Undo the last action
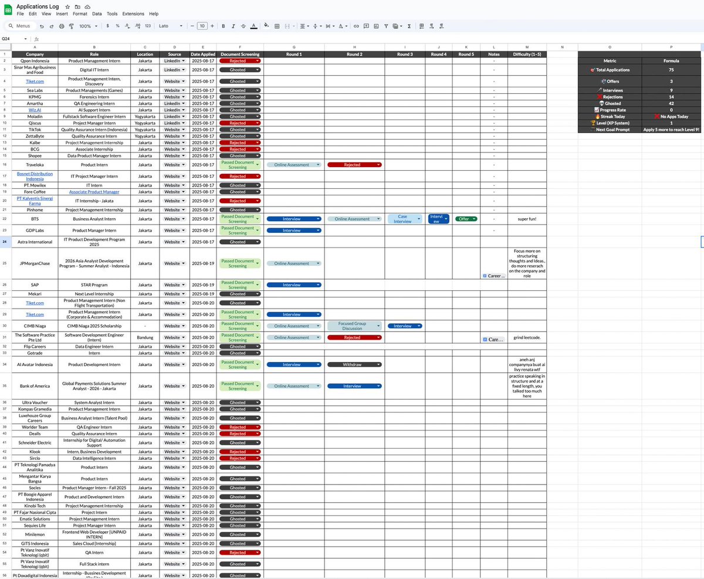This screenshot has width=704, height=579. pos(42,26)
